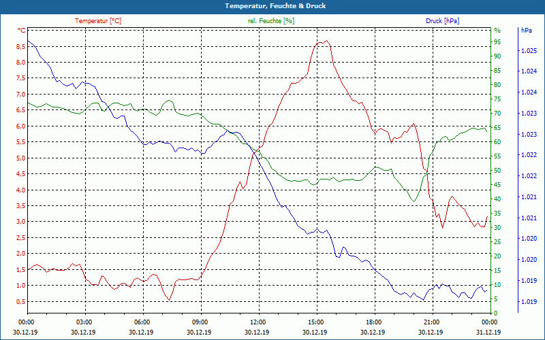Click the °C unit label on red axis
The image size is (545, 340).
(22, 31)
